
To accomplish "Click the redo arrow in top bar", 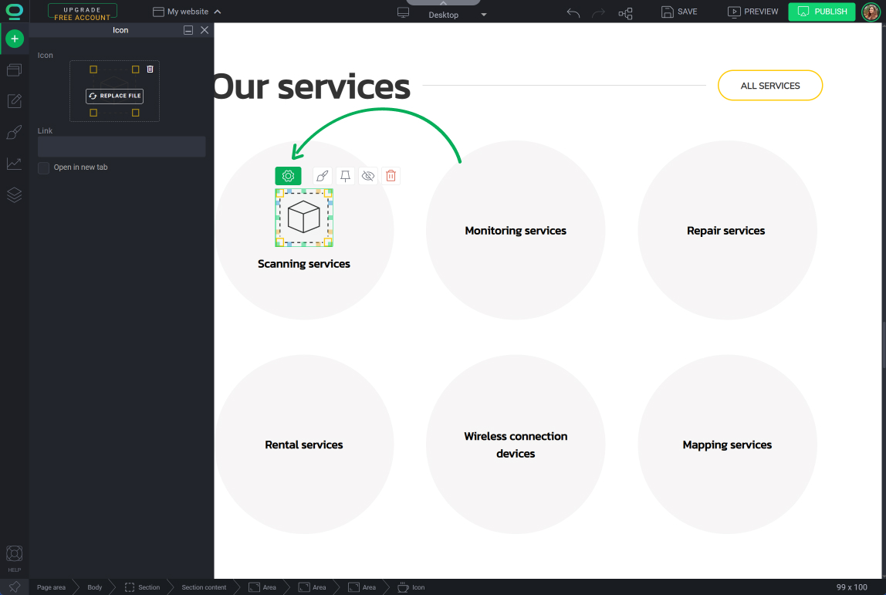I will tap(598, 12).
